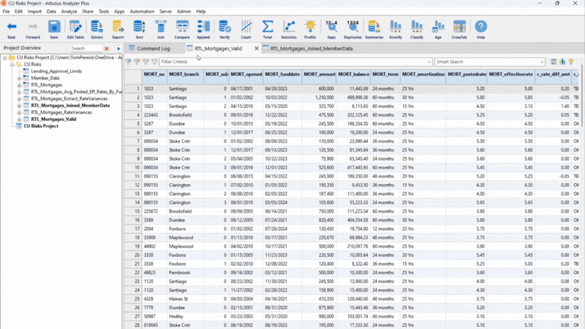Select the Extract tool icon
The width and height of the screenshot is (585, 329).
tap(96, 26)
